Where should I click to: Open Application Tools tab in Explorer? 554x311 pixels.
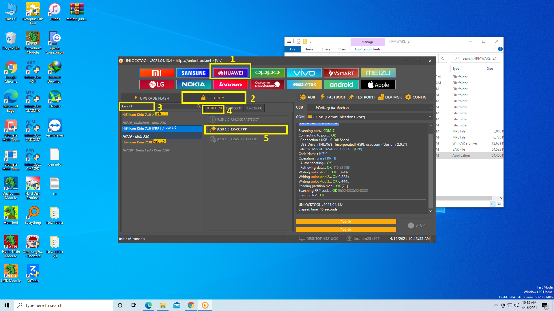[367, 49]
